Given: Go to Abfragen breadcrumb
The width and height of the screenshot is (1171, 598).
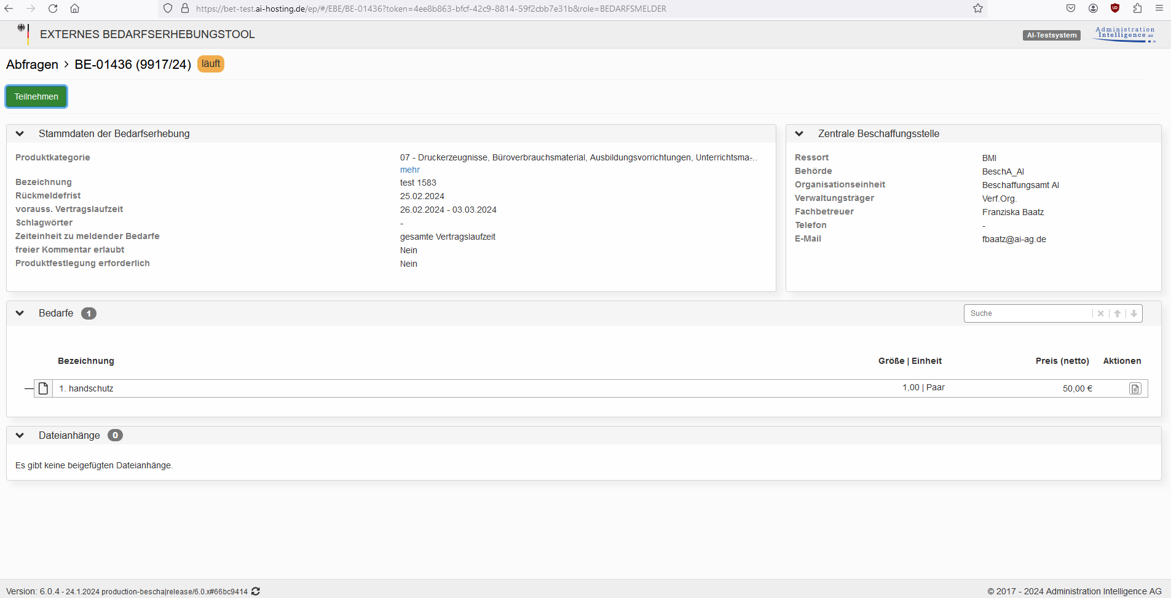Looking at the screenshot, I should [x=32, y=65].
